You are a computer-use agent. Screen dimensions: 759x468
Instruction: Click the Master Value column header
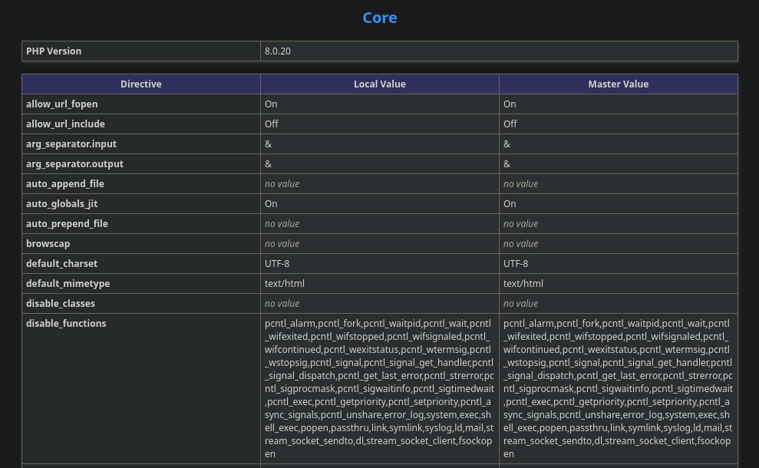pyautogui.click(x=618, y=84)
